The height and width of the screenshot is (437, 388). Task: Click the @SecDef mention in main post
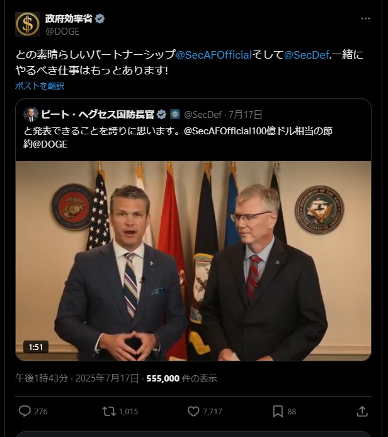coord(307,55)
